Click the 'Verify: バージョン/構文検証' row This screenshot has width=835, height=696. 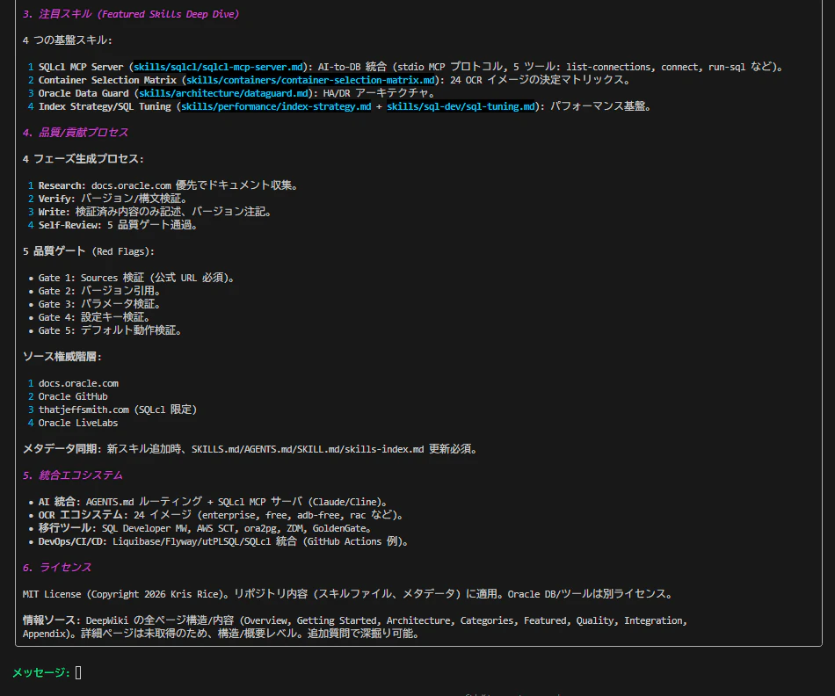pos(109,199)
